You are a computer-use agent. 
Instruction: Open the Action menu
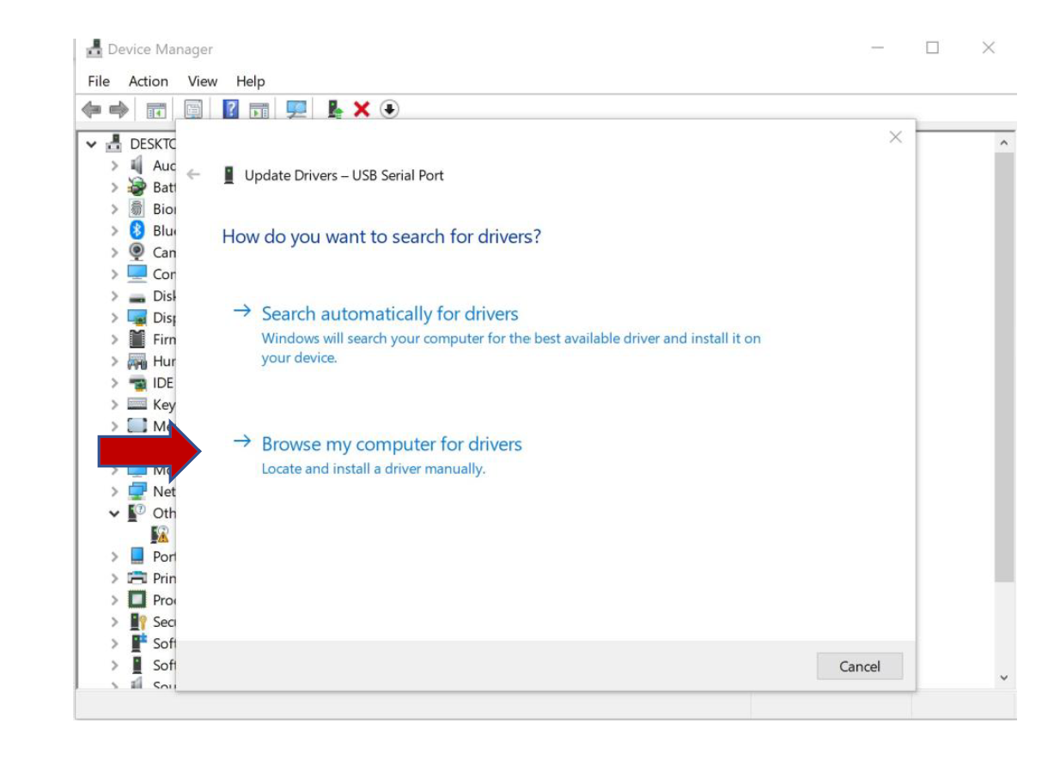point(148,81)
